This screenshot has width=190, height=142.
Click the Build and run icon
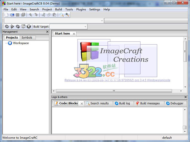click(x=18, y=27)
